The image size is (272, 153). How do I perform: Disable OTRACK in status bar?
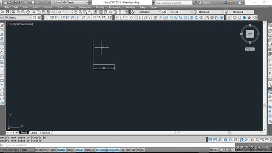[101, 150]
